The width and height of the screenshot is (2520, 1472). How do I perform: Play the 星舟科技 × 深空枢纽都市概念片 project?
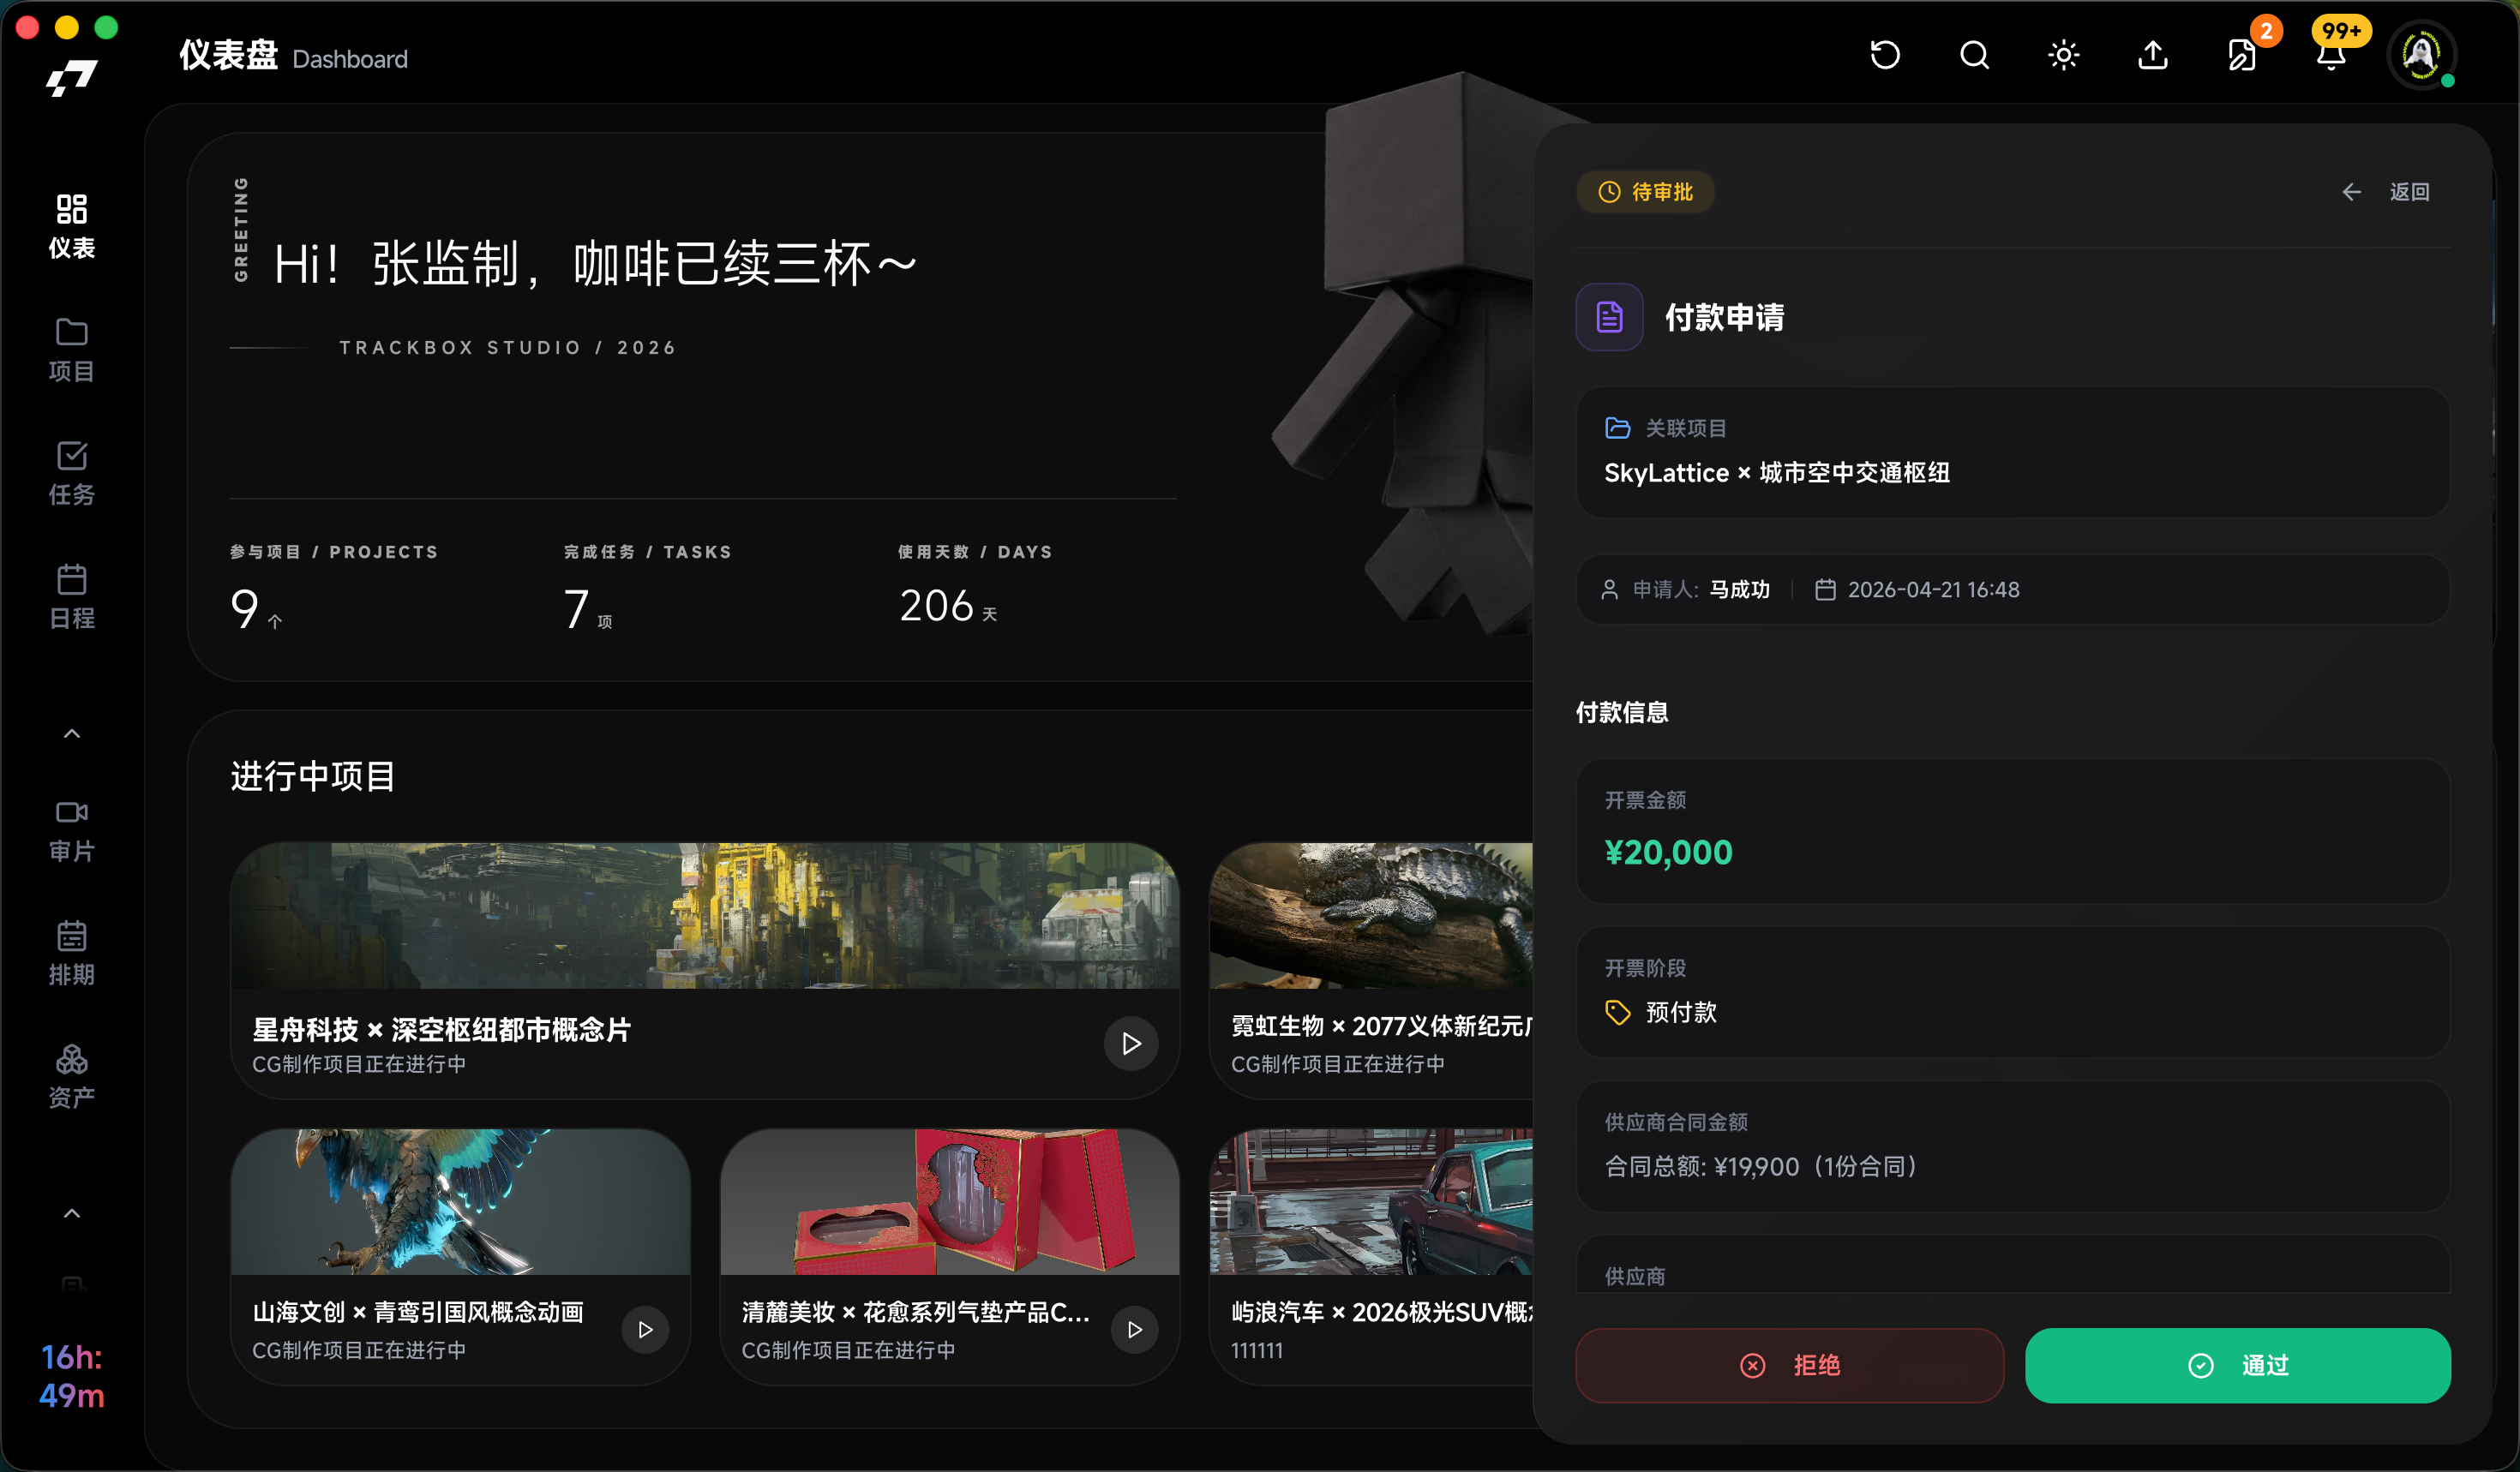(x=1131, y=1044)
